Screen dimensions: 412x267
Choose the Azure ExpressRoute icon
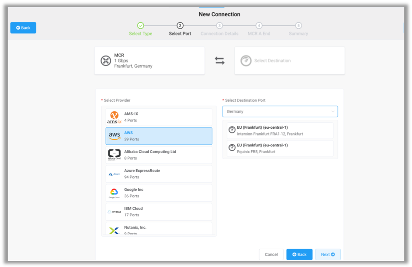pos(114,173)
